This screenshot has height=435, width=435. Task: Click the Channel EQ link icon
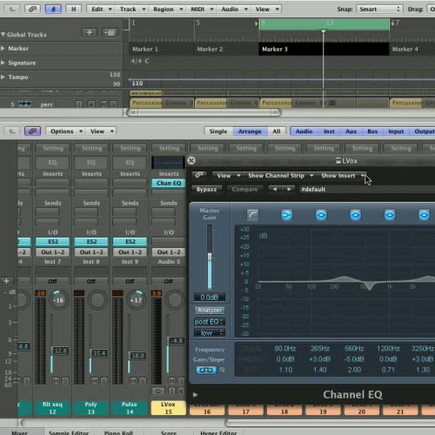pyautogui.click(x=199, y=175)
